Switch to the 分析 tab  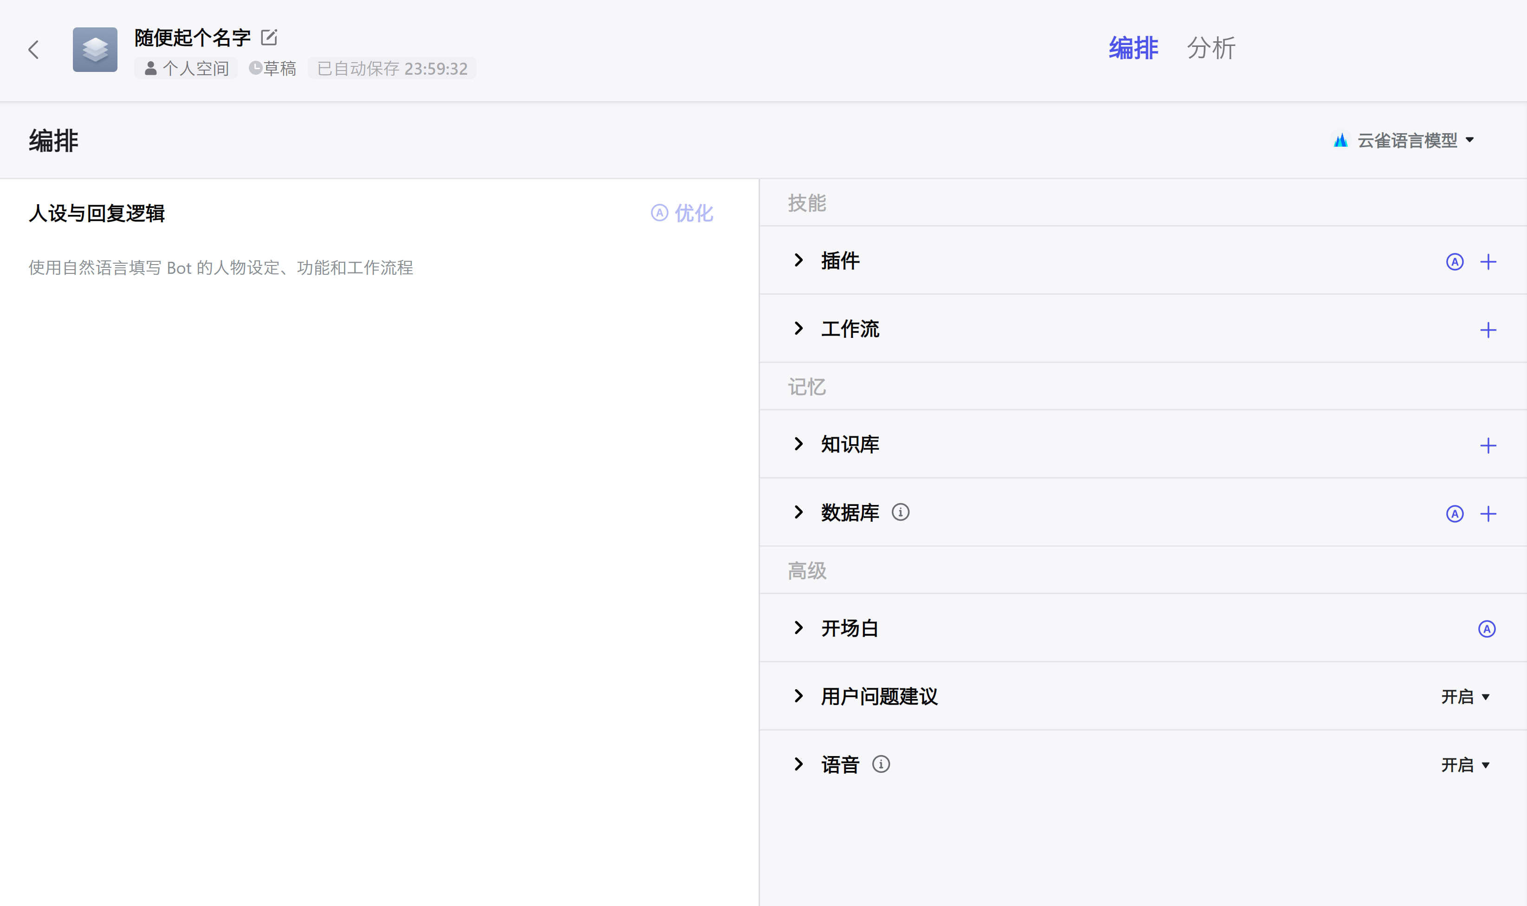pyautogui.click(x=1211, y=48)
